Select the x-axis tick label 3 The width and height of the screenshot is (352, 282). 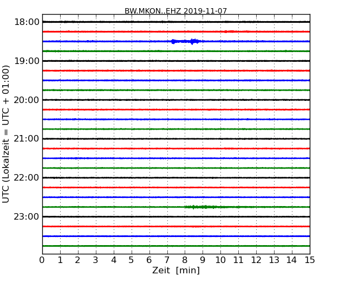pos(96,260)
